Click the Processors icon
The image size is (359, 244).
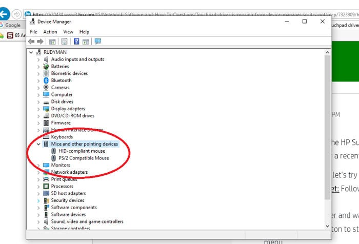46,186
